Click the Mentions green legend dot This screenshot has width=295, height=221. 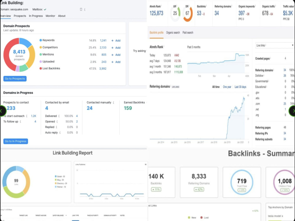40,54
